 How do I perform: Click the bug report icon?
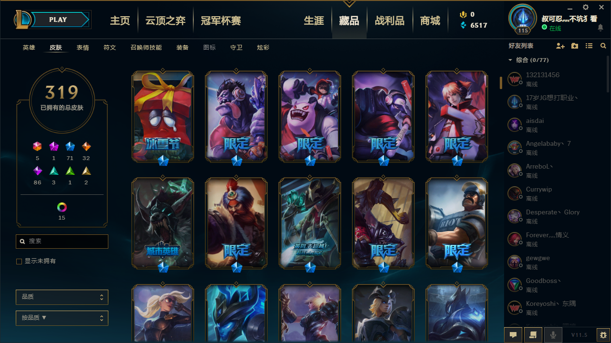(603, 335)
